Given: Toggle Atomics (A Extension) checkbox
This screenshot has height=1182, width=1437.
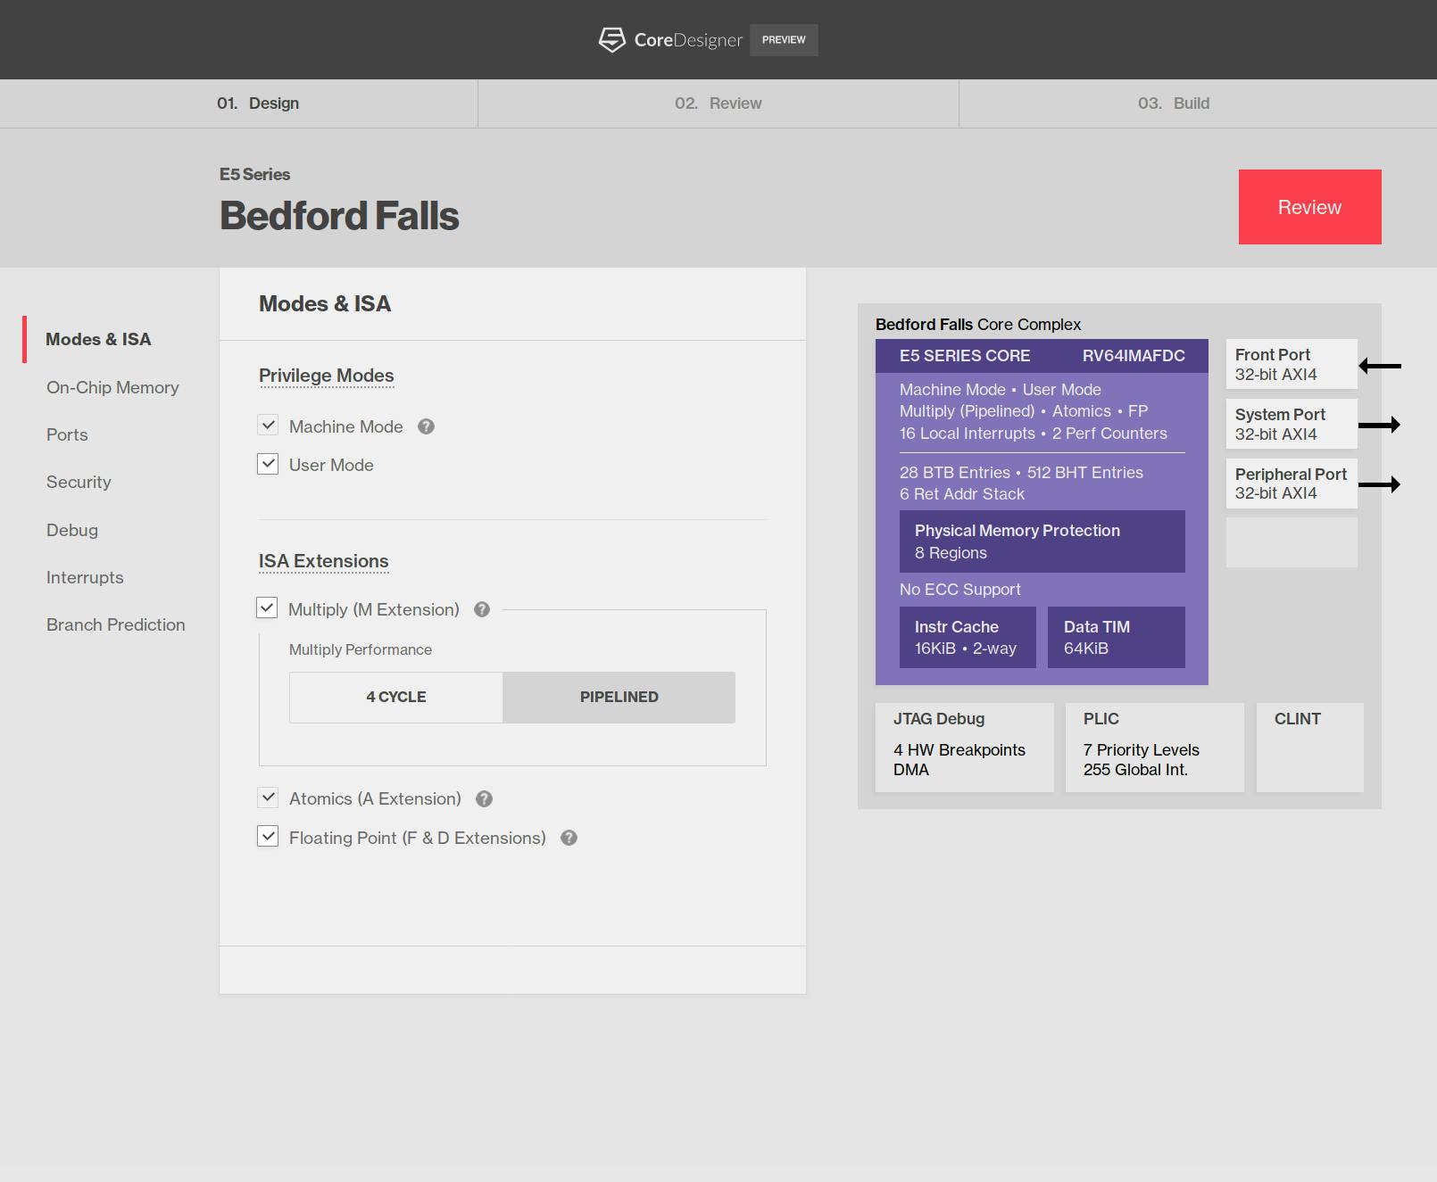Looking at the screenshot, I should [268, 798].
